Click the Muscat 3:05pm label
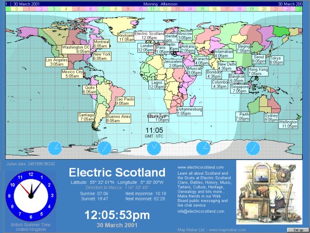 pyautogui.click(x=195, y=71)
